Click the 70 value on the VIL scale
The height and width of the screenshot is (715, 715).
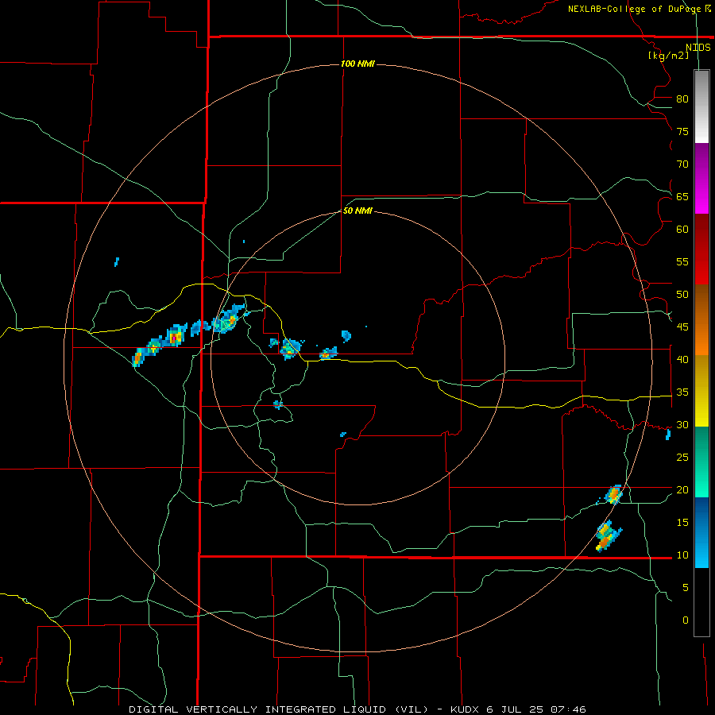(x=682, y=164)
